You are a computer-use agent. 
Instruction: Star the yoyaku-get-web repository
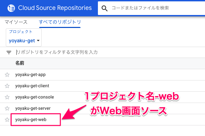(7, 120)
